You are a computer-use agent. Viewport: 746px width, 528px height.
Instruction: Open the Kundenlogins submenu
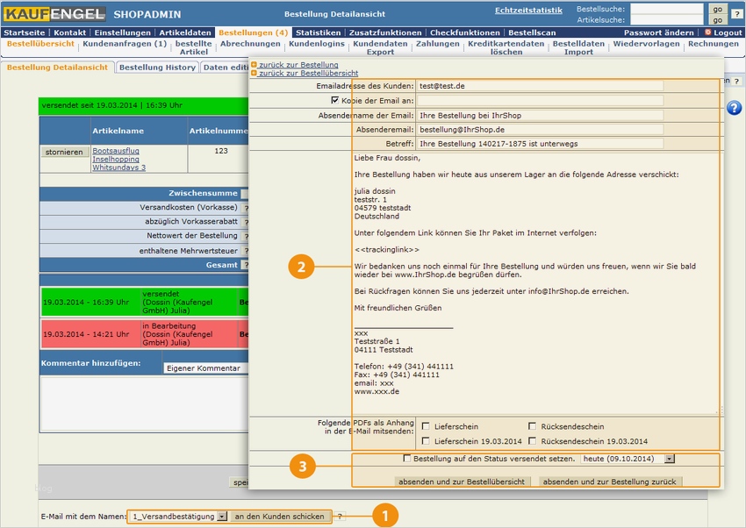point(317,44)
